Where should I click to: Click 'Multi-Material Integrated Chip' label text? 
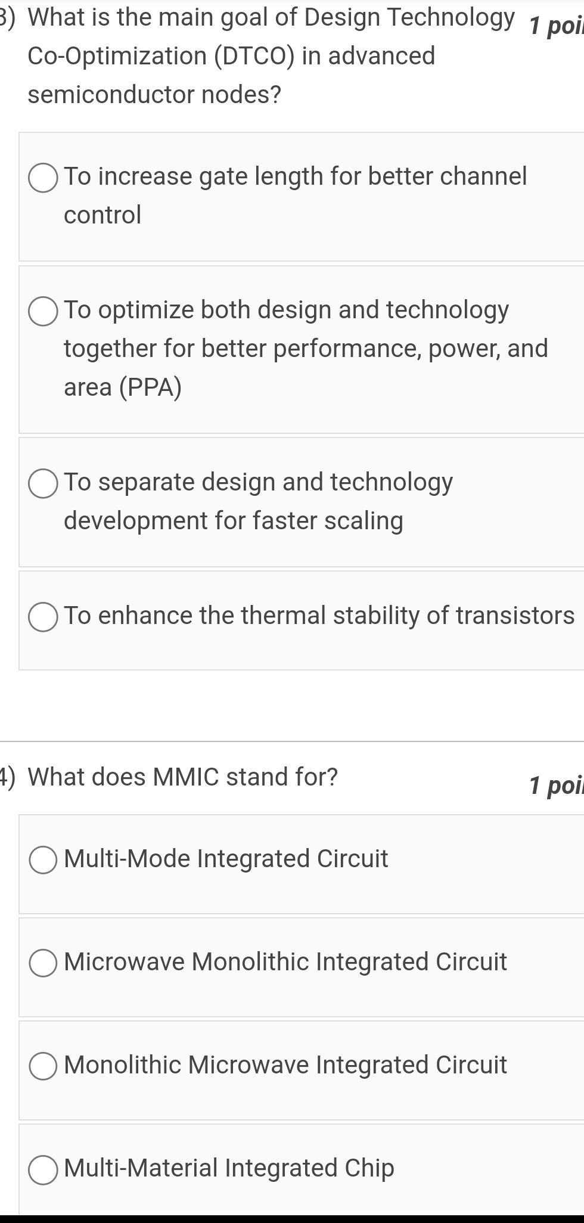[x=229, y=1168]
